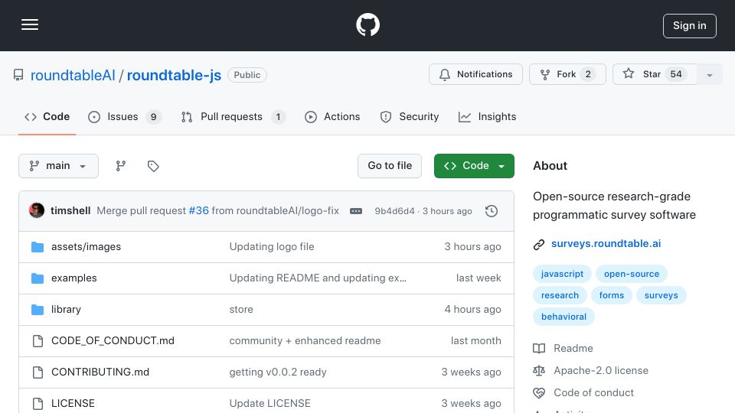735x413 pixels.
Task: Fork the repository
Action: [567, 74]
